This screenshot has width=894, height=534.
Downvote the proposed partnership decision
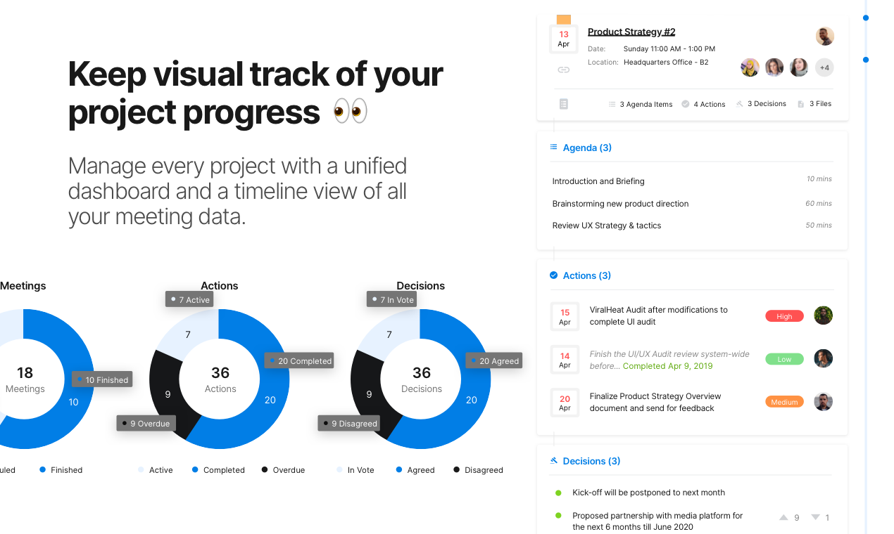(x=815, y=517)
